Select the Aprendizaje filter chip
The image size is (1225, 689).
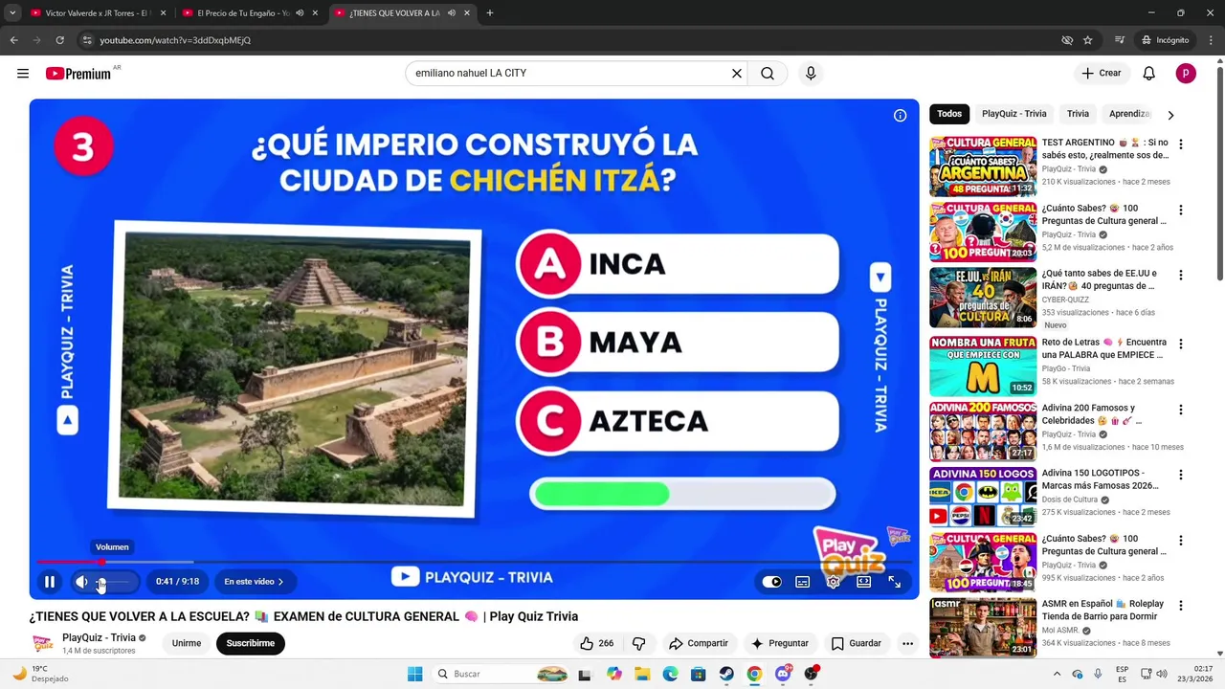pos(1128,114)
